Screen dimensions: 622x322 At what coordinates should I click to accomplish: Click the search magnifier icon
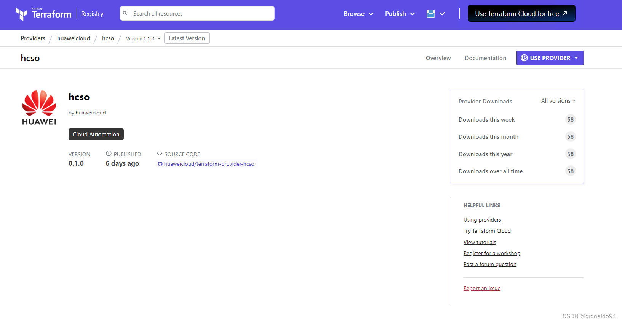pos(125,13)
